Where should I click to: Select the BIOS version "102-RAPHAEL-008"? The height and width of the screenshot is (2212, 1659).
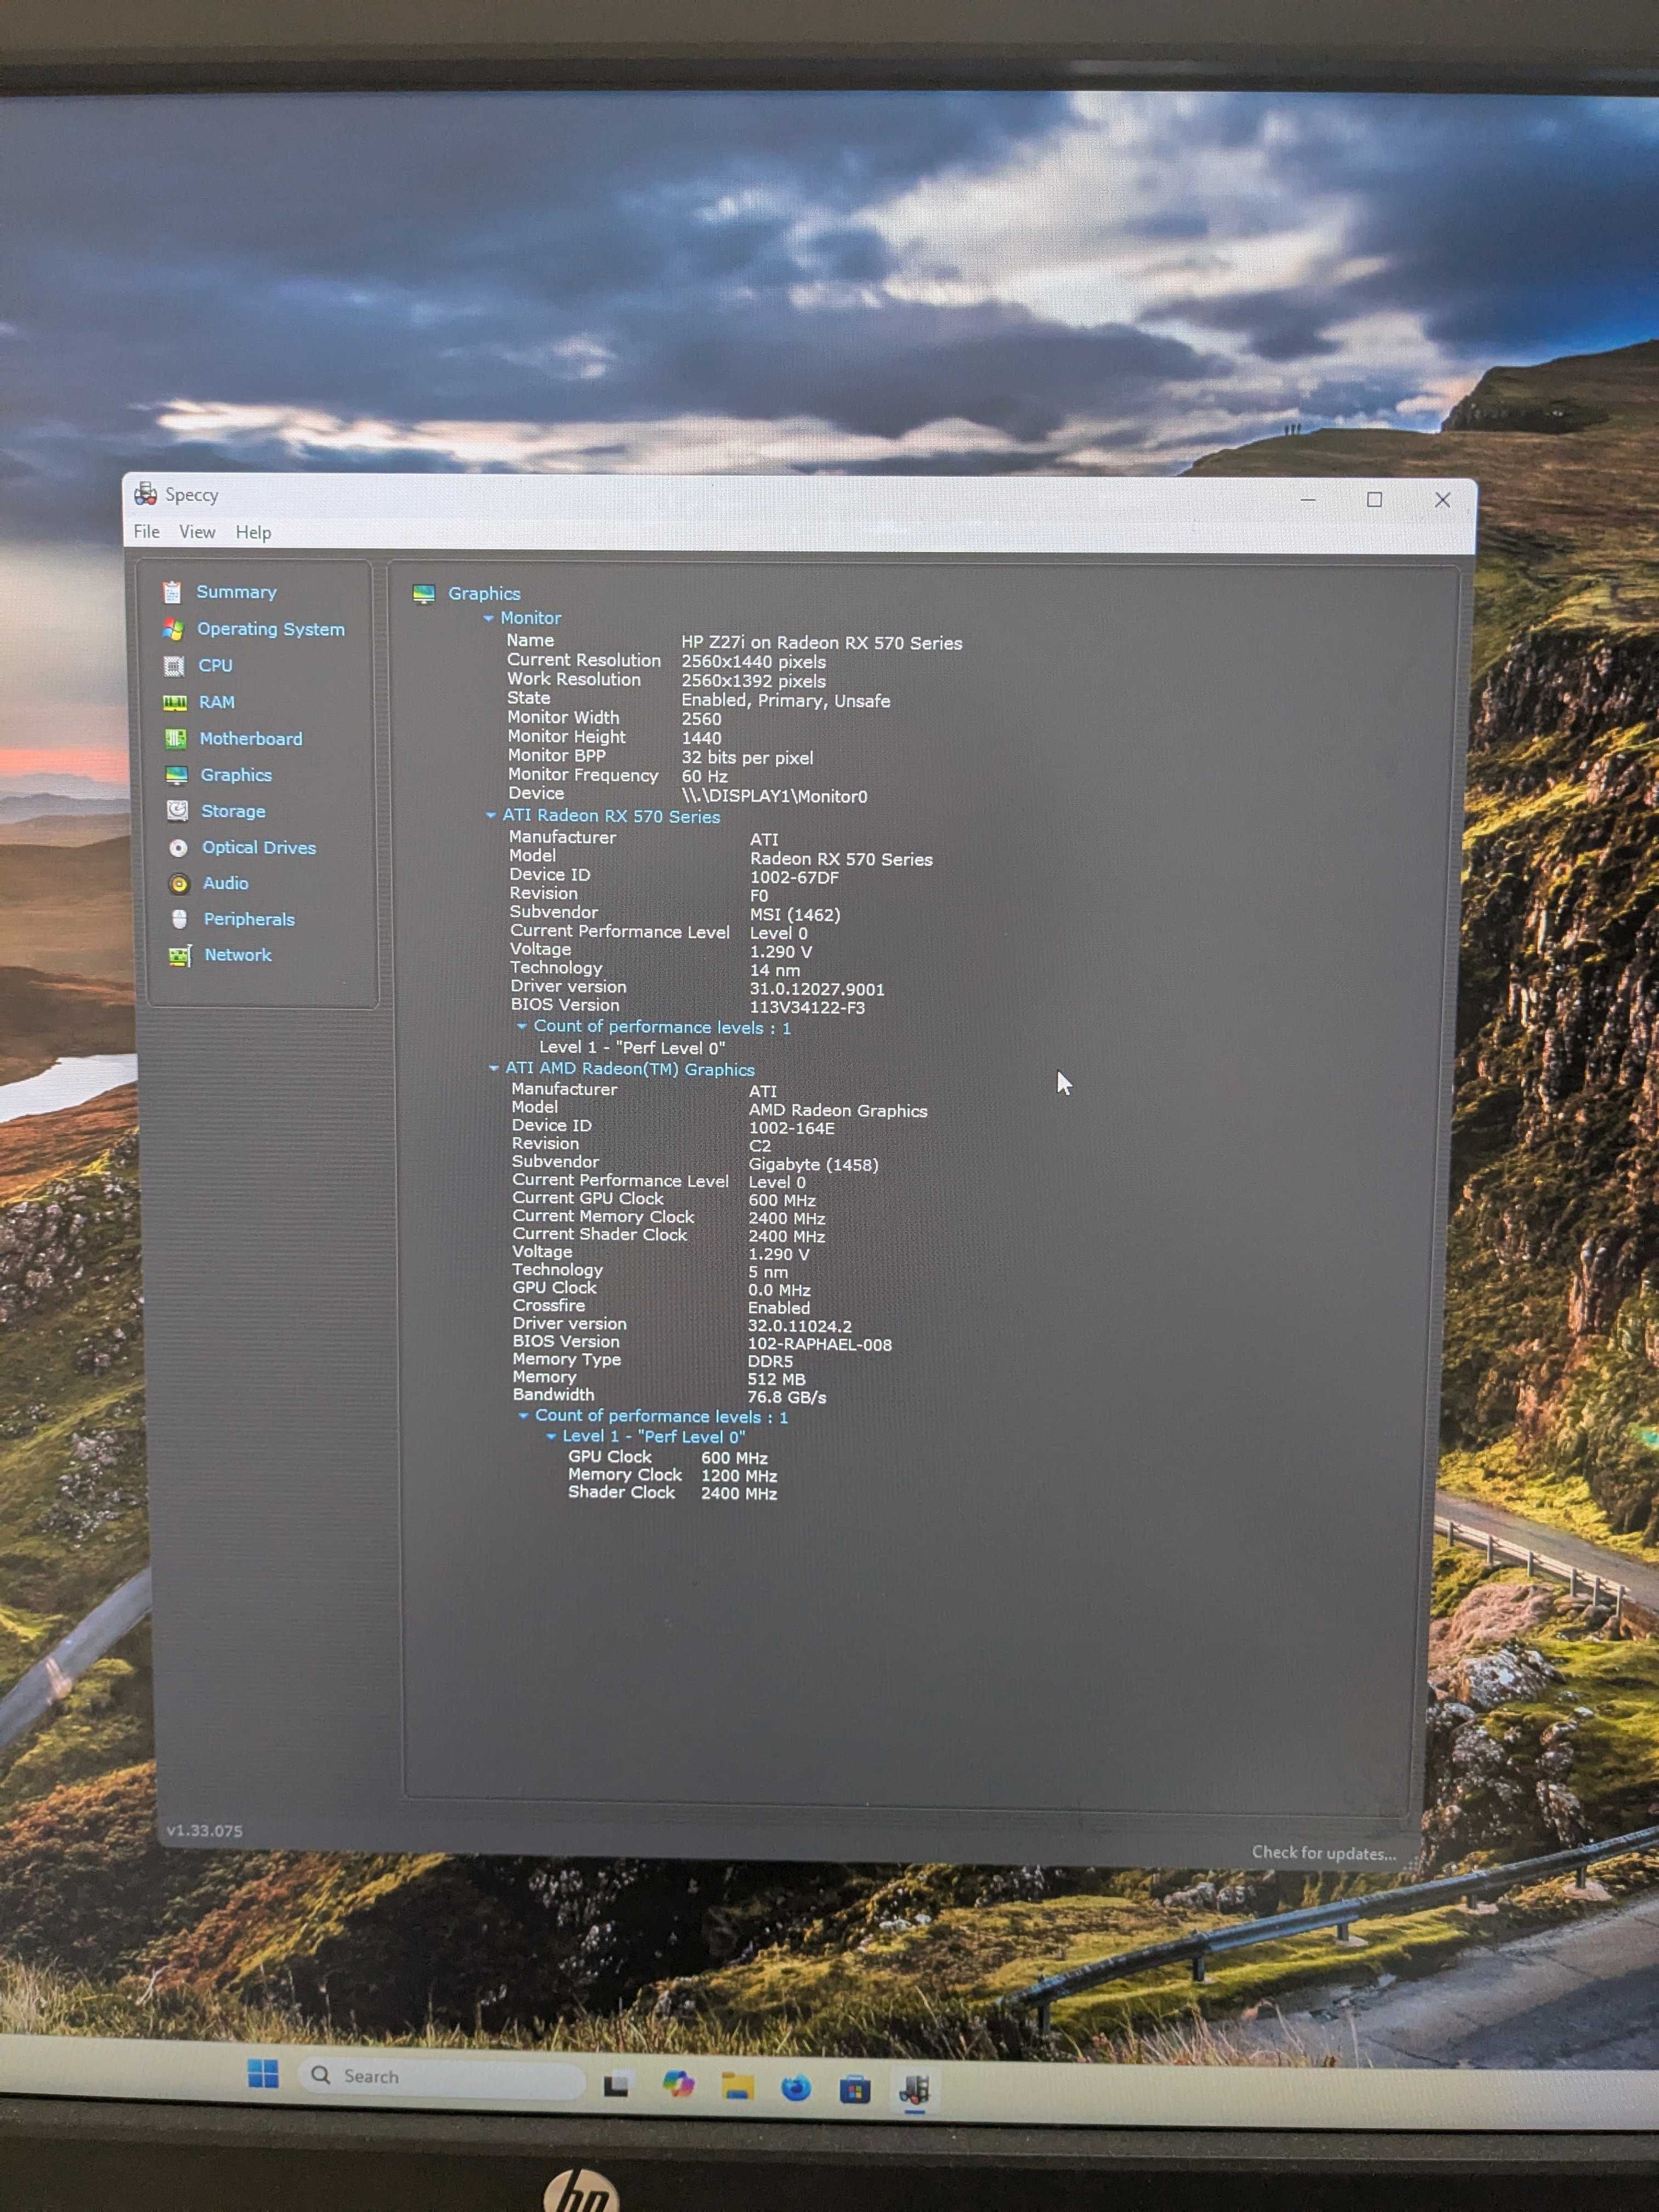click(820, 1345)
